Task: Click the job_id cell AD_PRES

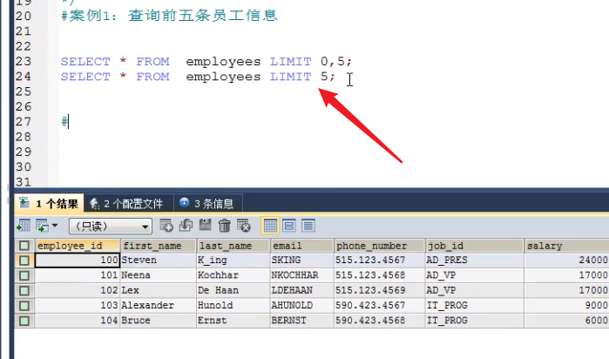Action: [474, 261]
